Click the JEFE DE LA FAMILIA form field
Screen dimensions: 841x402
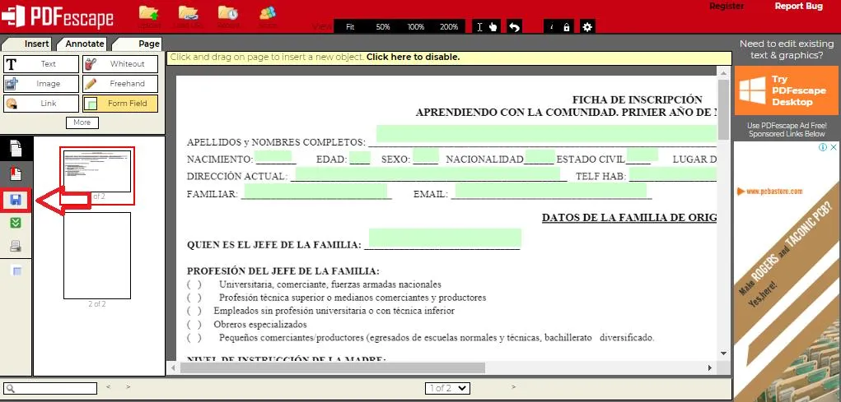click(445, 238)
